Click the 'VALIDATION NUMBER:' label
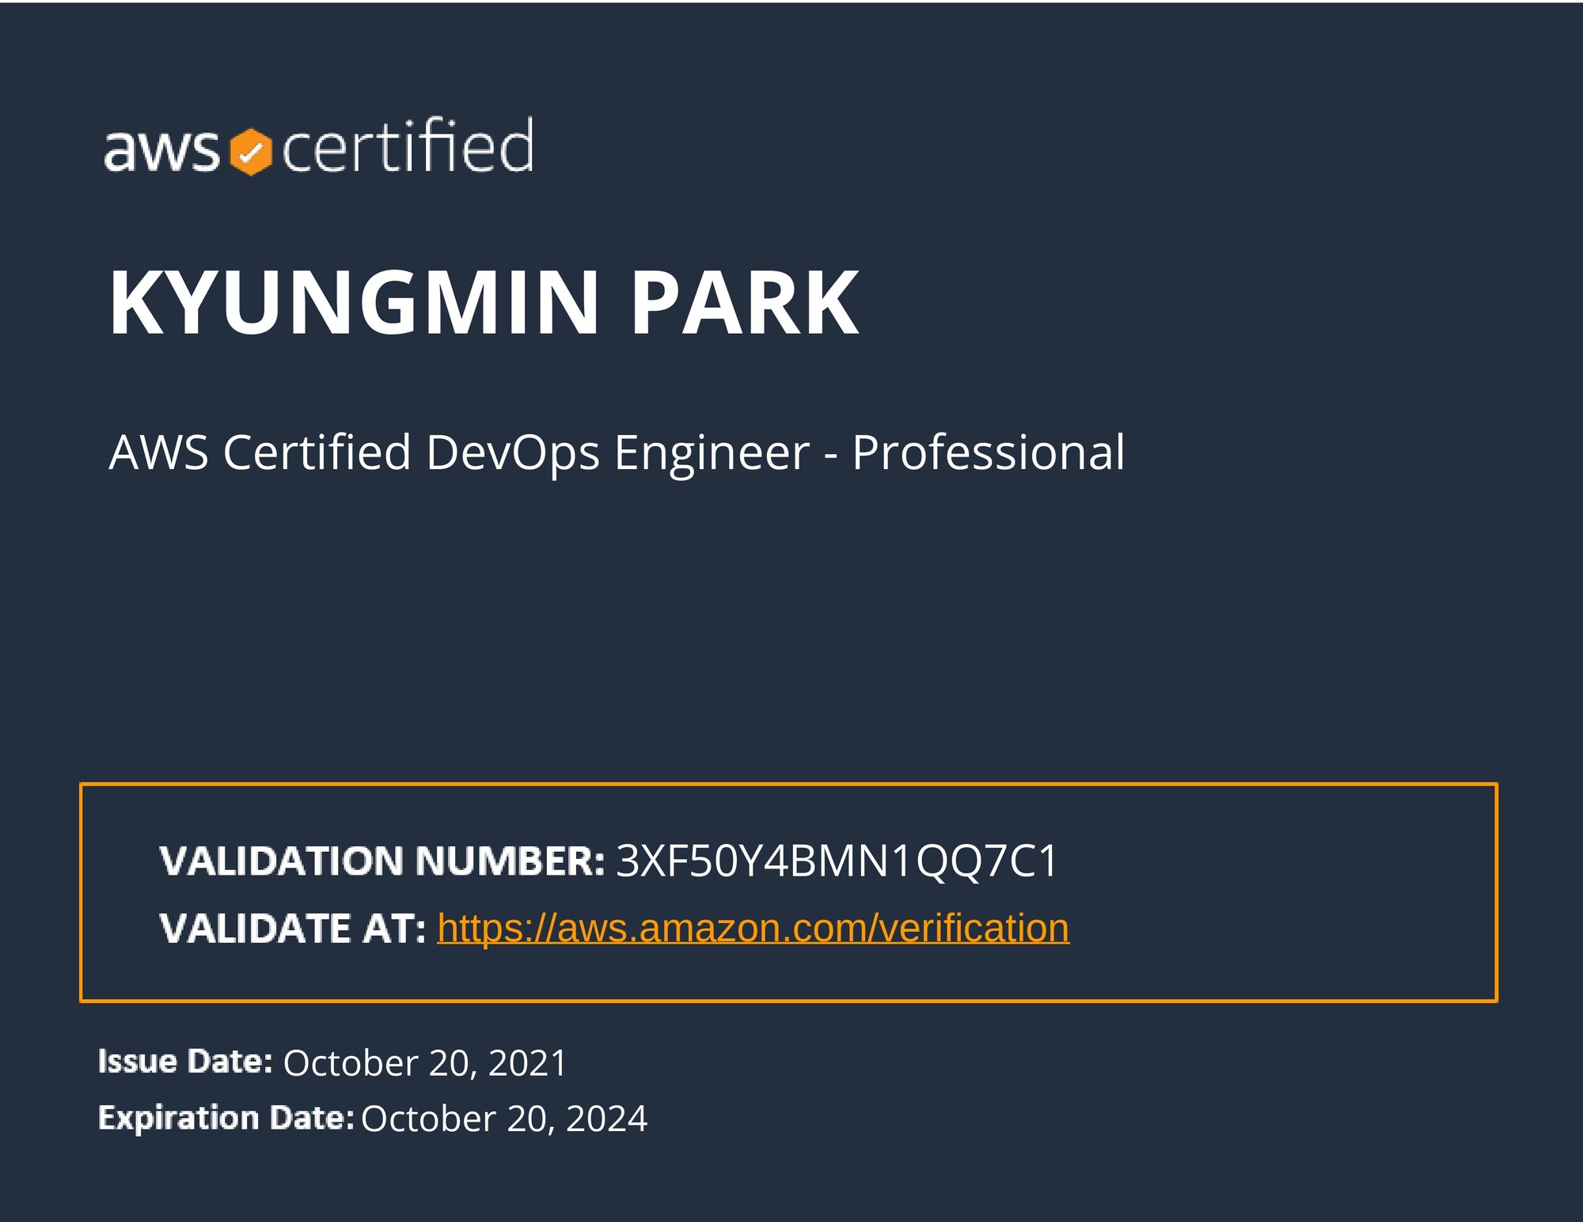Image resolution: width=1583 pixels, height=1222 pixels. [382, 861]
